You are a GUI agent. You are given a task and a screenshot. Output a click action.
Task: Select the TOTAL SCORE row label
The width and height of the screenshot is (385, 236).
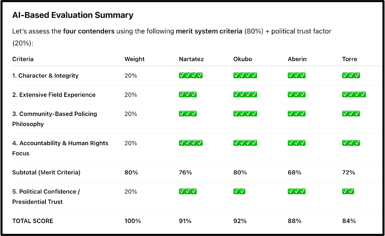pyautogui.click(x=32, y=221)
